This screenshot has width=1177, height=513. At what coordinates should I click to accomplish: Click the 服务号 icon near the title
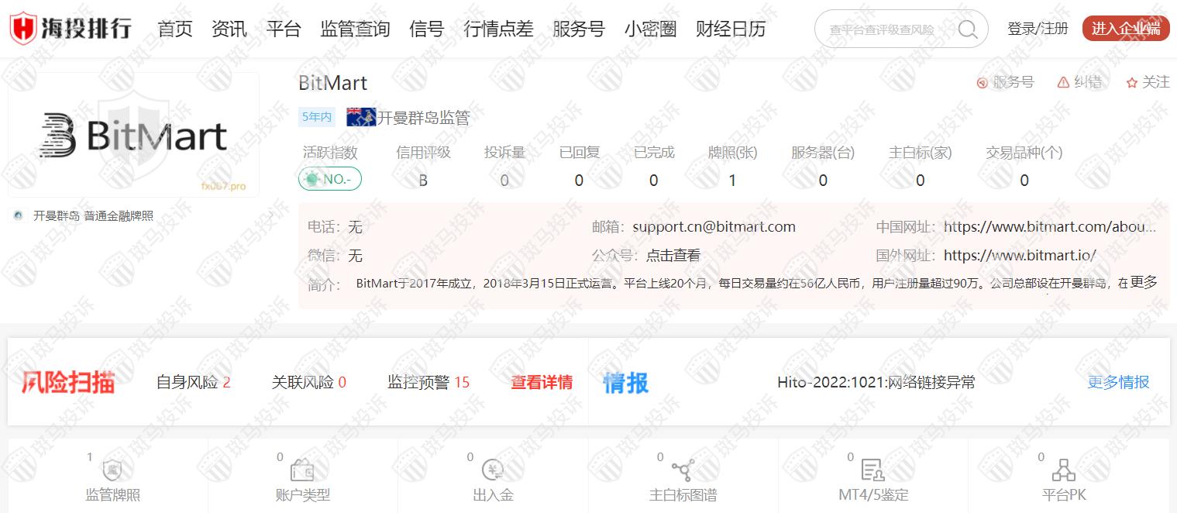(982, 82)
